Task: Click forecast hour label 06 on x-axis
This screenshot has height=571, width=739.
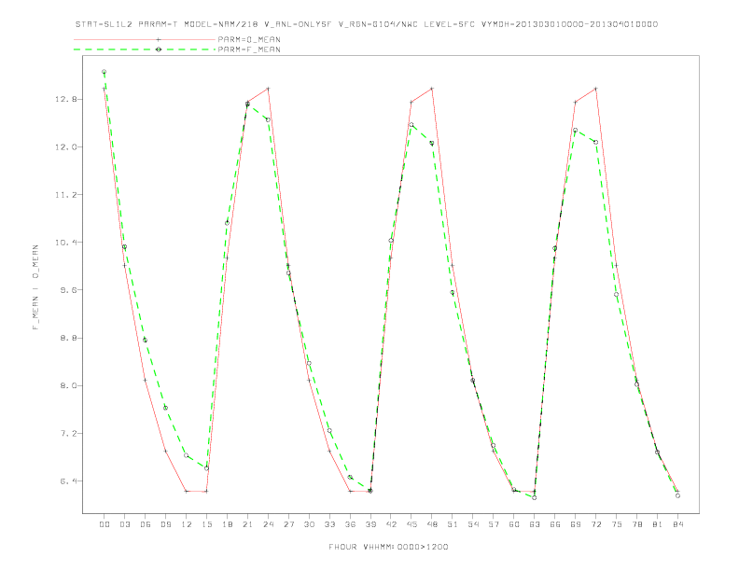Action: (x=146, y=524)
